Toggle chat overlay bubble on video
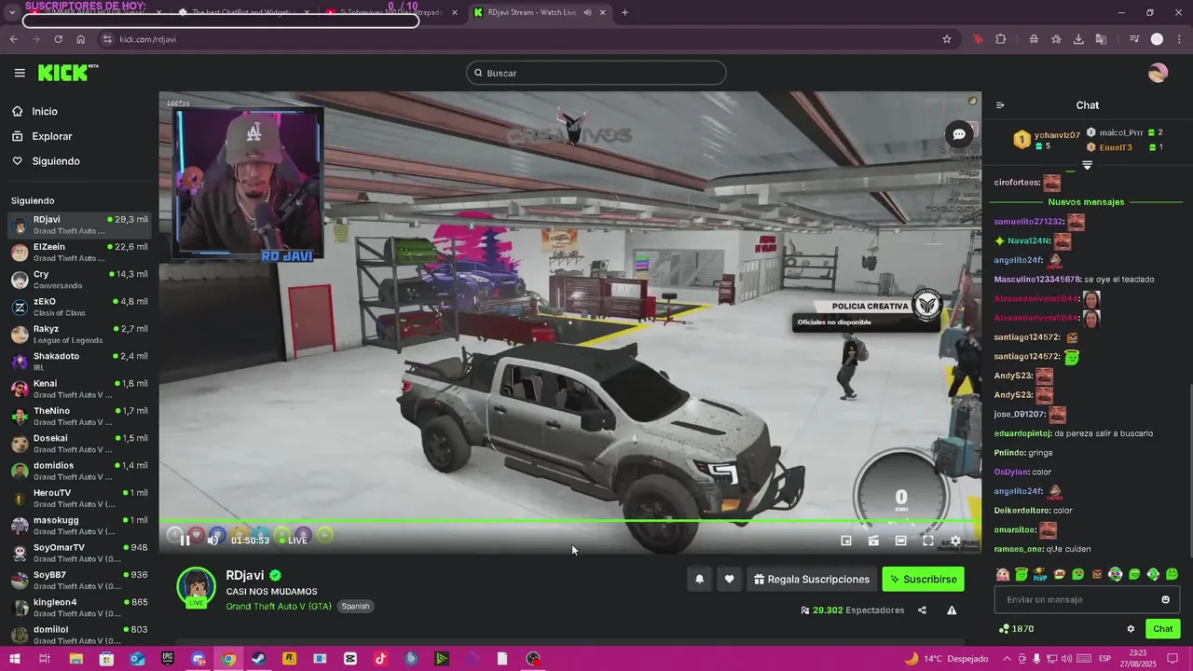 point(958,135)
